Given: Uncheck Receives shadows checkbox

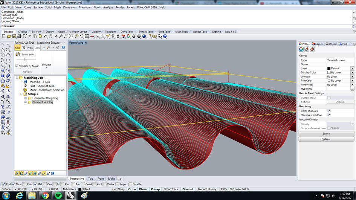Looking at the screenshot, I should pos(329,115).
